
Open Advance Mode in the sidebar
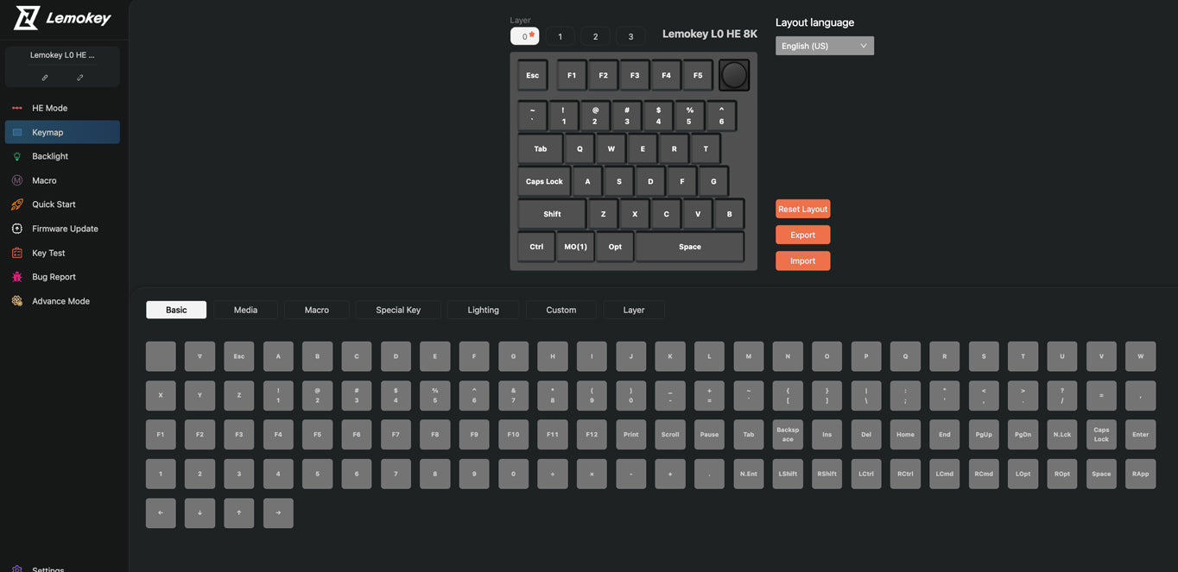pyautogui.click(x=60, y=301)
